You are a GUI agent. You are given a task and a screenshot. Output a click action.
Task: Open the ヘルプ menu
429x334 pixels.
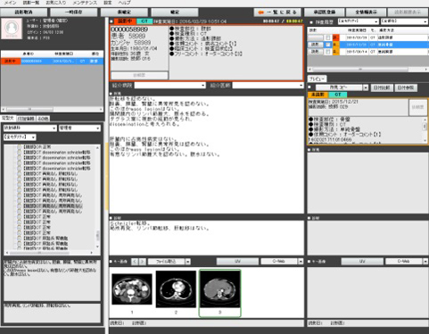[x=124, y=3]
